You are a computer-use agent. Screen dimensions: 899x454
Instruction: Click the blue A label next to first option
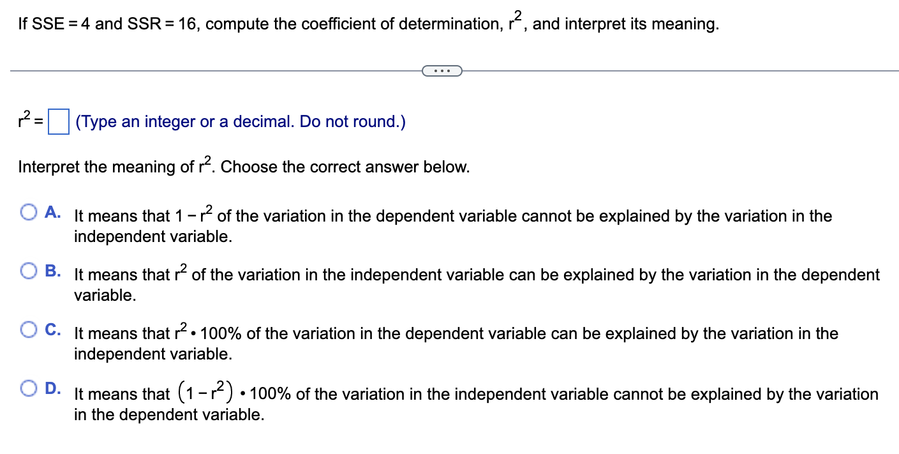(51, 211)
